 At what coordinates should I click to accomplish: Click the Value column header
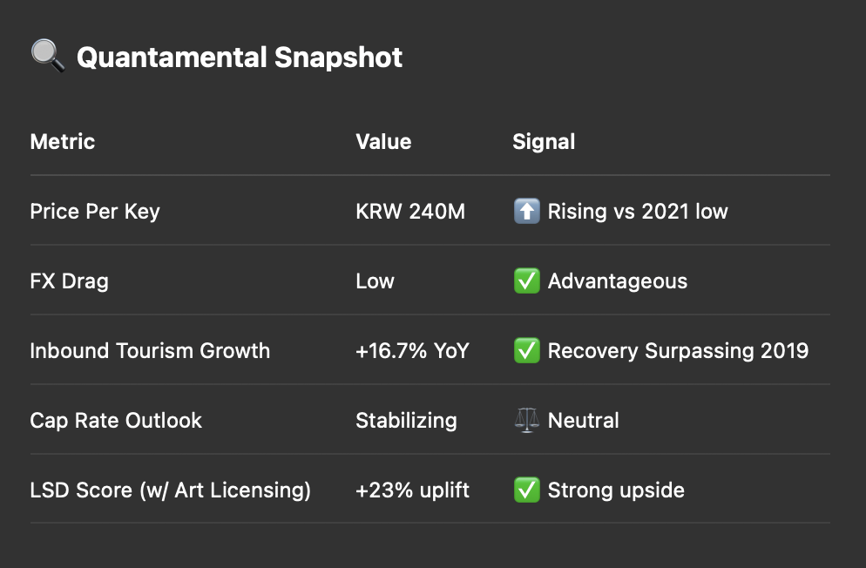tap(383, 142)
